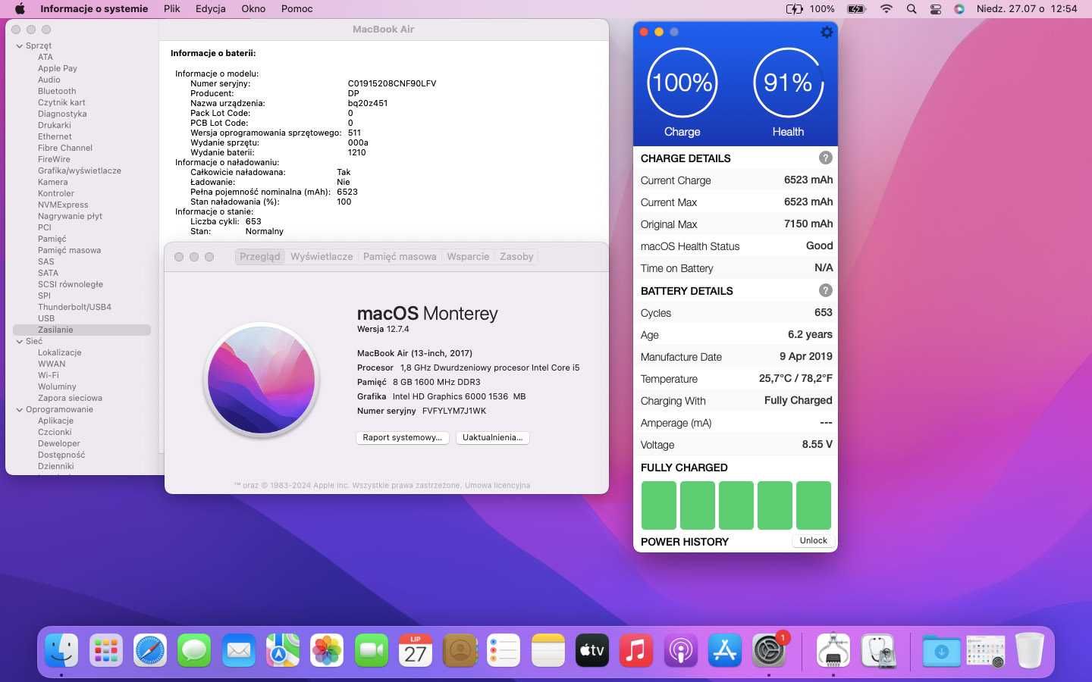
Task: Collapse the Sieć tree section
Action: (x=20, y=341)
